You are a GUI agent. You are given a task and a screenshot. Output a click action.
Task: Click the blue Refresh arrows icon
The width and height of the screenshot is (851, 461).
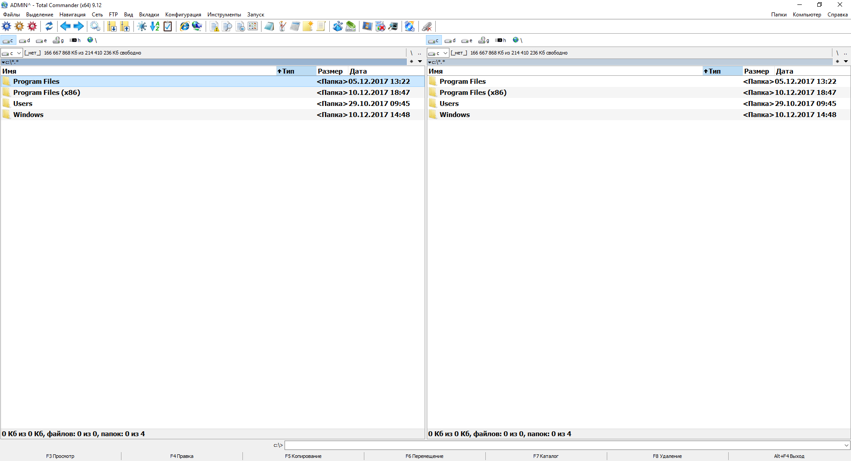(x=49, y=27)
